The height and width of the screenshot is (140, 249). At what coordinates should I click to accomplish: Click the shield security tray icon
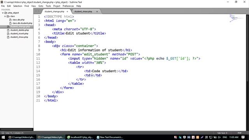point(184,137)
